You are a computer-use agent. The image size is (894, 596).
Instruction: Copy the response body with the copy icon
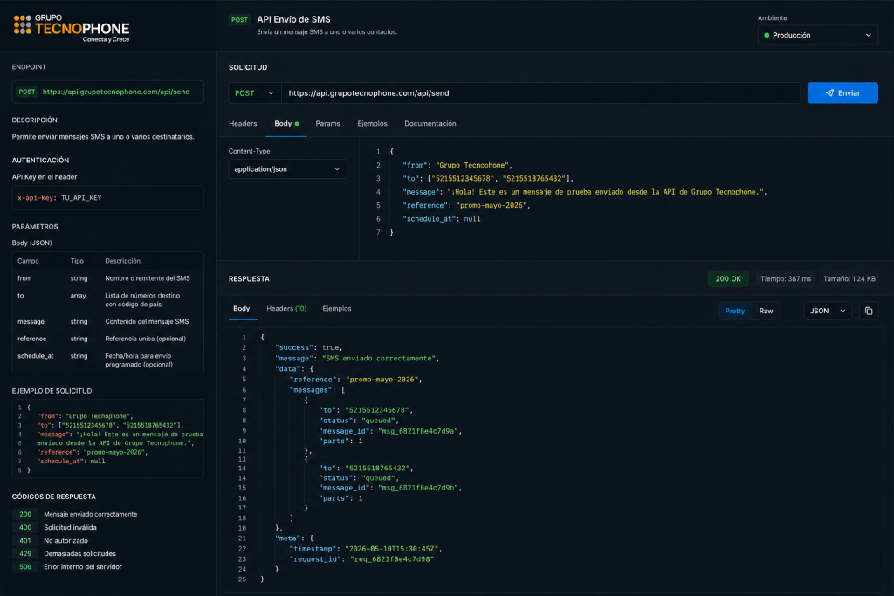click(x=869, y=312)
